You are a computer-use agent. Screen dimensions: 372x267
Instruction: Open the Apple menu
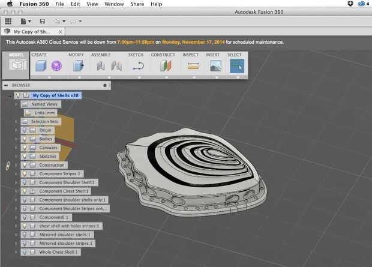10,4
